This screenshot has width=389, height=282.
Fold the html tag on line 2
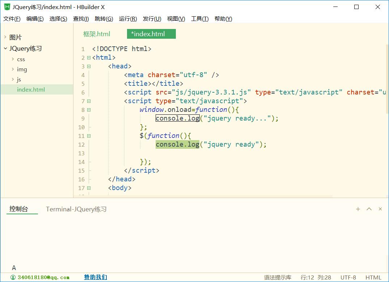(89, 58)
